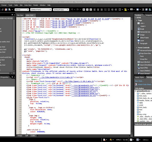The image size is (152, 142).
Task: Click the Bold formatting button
Action: tap(84, 10)
